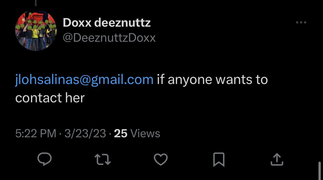Click the thread line above the avatar

click(36, 2)
